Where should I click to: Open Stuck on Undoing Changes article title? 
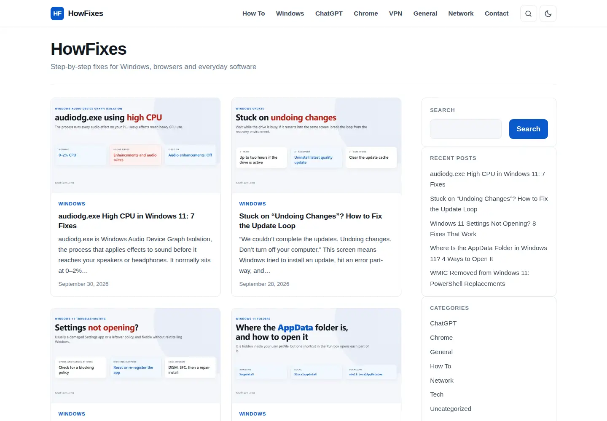pos(311,221)
